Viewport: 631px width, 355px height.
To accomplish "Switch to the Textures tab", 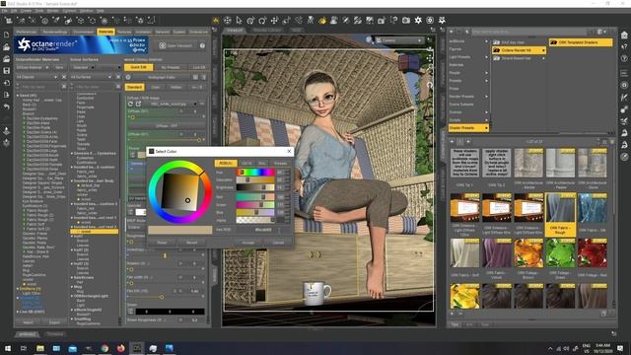I will [124, 32].
